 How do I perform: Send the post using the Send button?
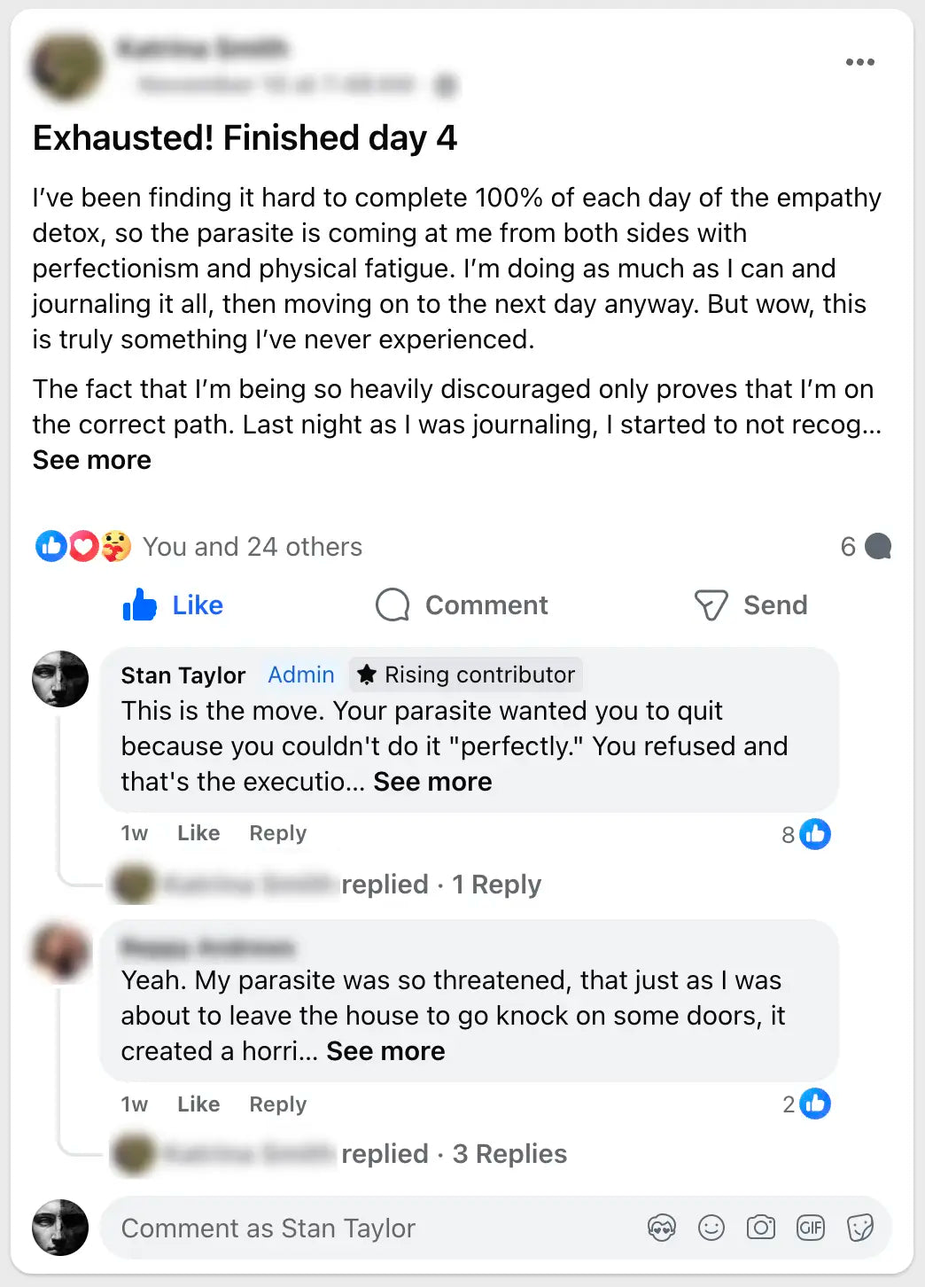(751, 605)
